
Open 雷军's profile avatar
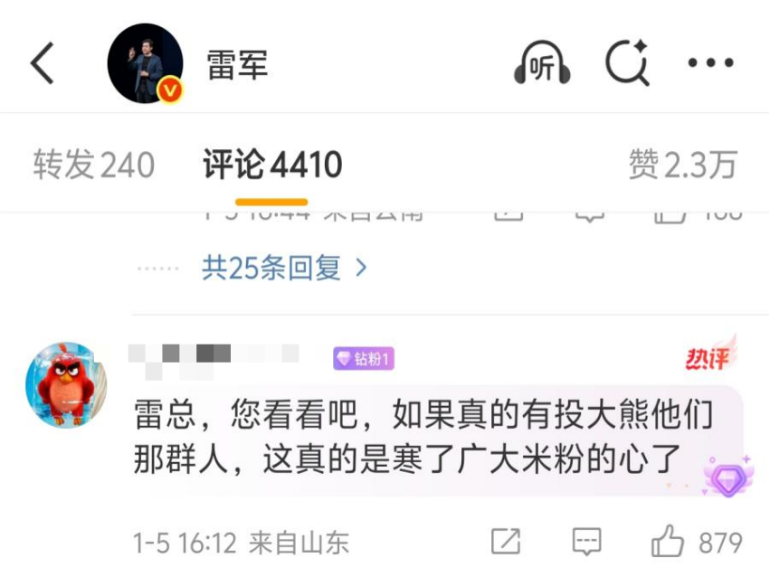(x=146, y=62)
